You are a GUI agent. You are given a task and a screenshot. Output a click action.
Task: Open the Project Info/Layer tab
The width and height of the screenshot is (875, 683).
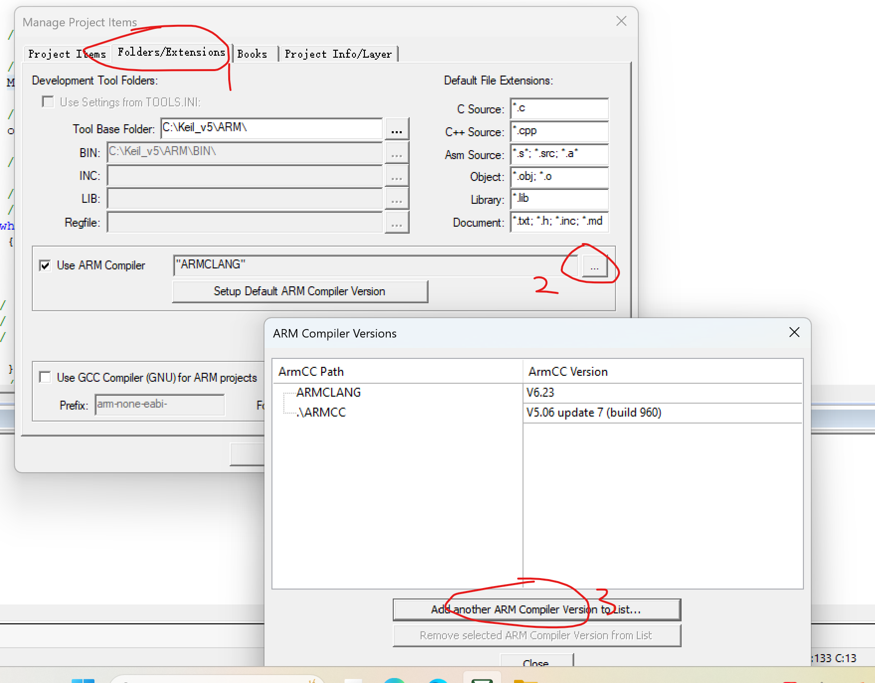338,54
